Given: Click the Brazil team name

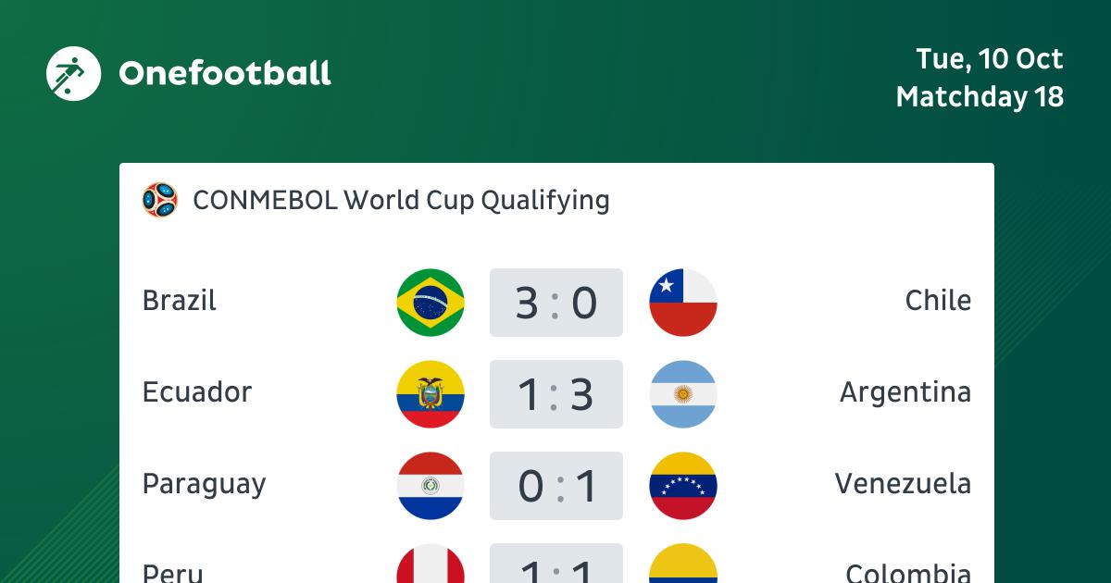Looking at the screenshot, I should coord(180,301).
